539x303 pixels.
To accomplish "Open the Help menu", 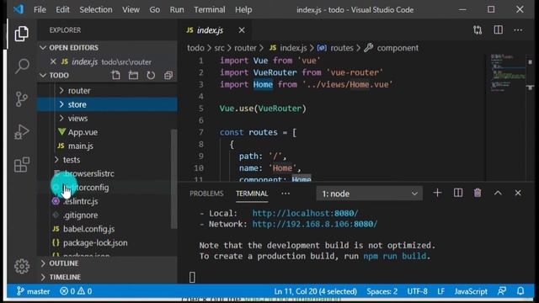I will (243, 9).
